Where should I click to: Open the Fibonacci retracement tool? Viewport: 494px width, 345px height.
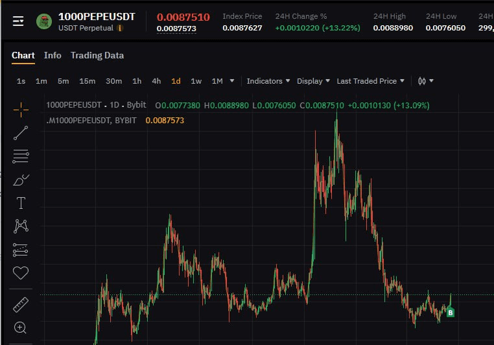tap(21, 156)
